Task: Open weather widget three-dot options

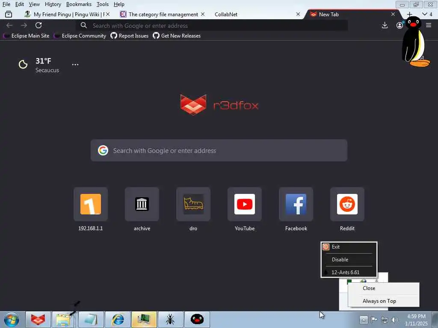Action: [x=75, y=64]
